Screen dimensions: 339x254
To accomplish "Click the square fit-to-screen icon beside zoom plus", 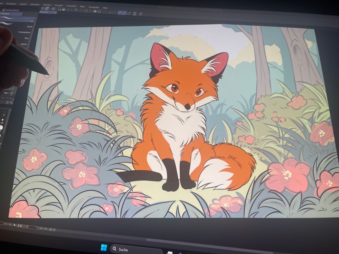I will (x=15, y=225).
